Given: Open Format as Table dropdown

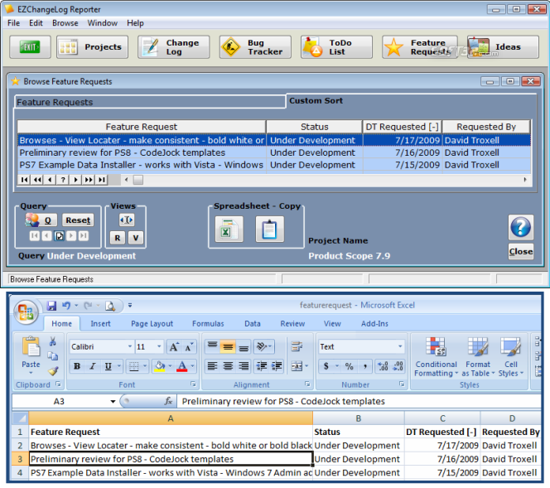Looking at the screenshot, I should [x=478, y=356].
